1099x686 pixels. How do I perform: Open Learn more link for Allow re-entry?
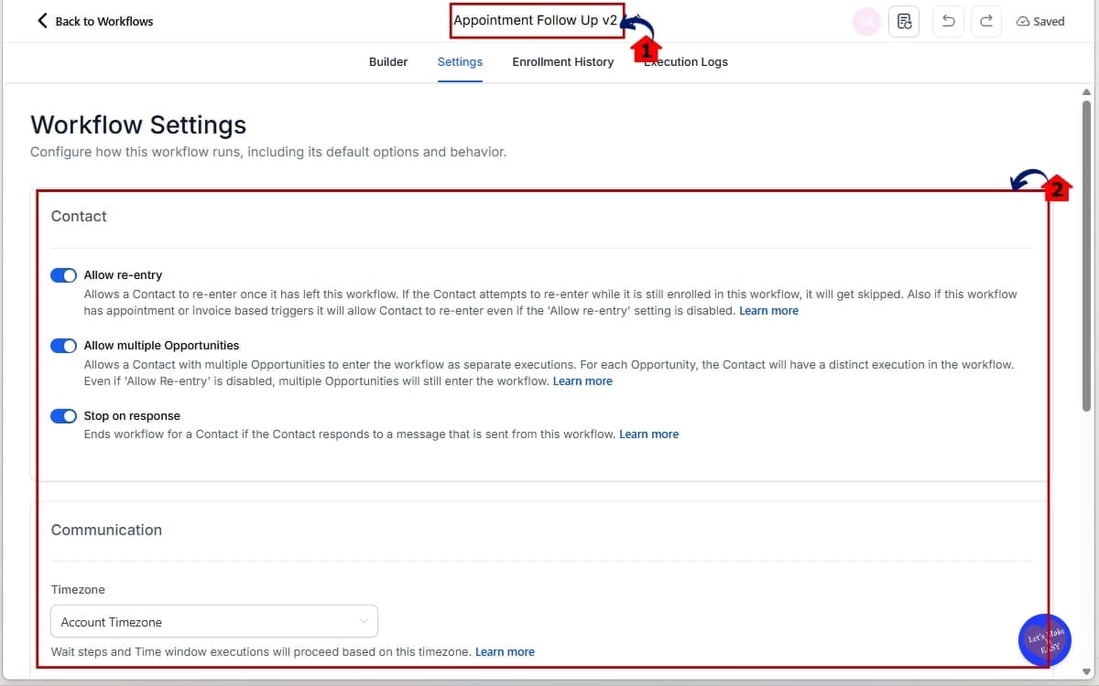click(768, 311)
